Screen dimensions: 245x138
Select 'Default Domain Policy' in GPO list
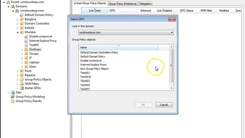coord(93,56)
